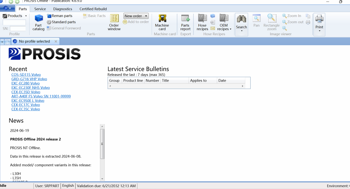Open the Diagnostics ribbon tab
Image resolution: width=350 pixels, height=189 pixels.
tap(63, 9)
